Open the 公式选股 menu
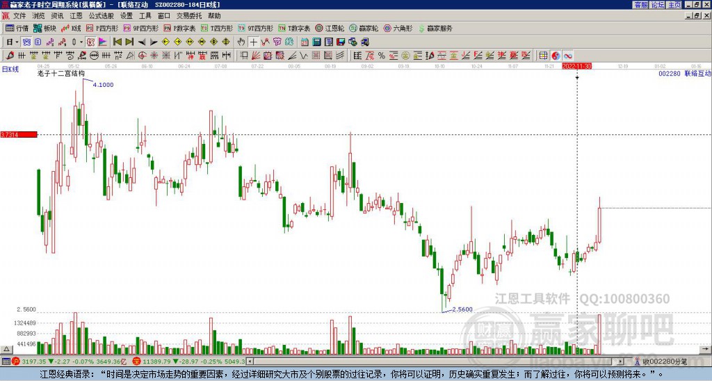Screen dimensions: 712x381 coord(100,15)
